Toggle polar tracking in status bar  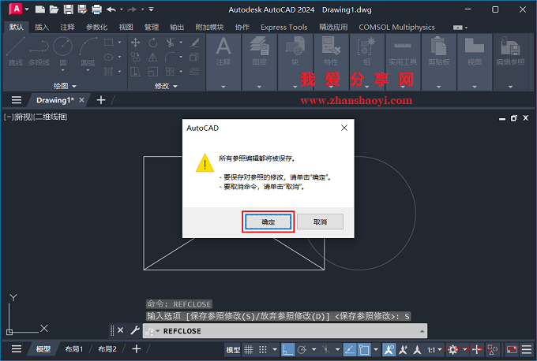[302, 349]
